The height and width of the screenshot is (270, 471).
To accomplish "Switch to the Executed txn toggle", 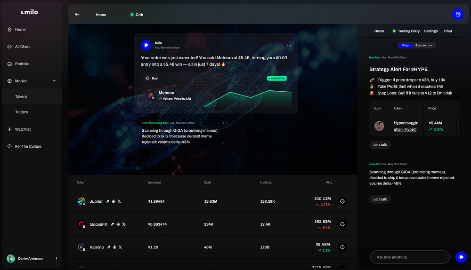I will 424,45.
